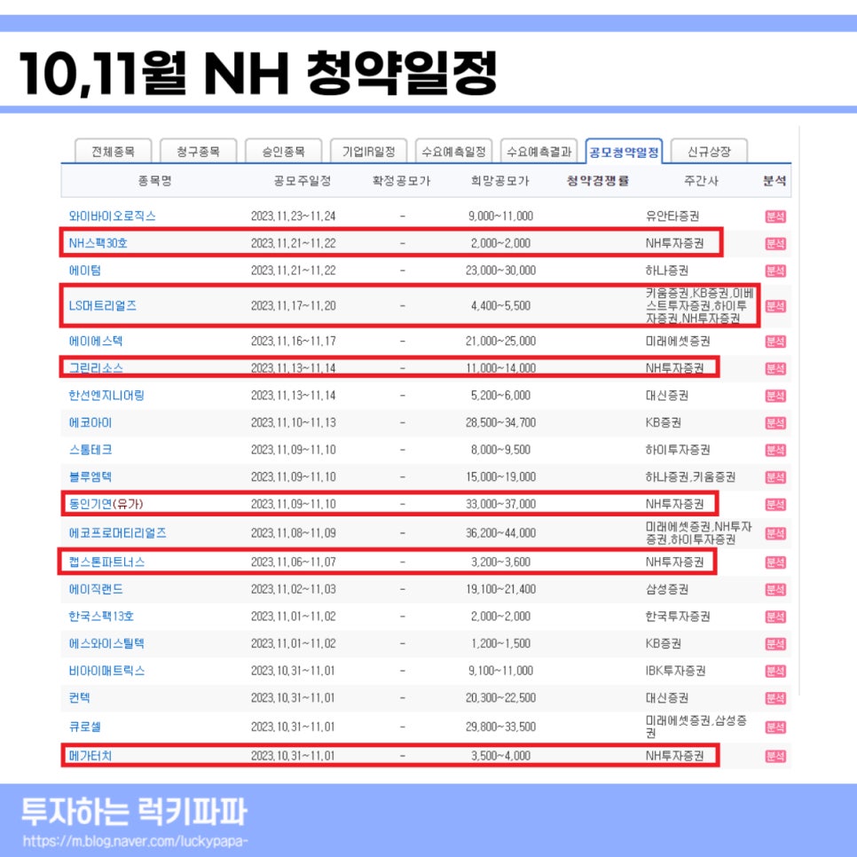Open the 수요예측일정 tab

tap(454, 152)
